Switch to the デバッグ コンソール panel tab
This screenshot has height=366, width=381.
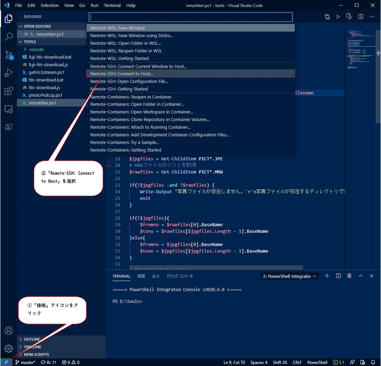coord(180,276)
